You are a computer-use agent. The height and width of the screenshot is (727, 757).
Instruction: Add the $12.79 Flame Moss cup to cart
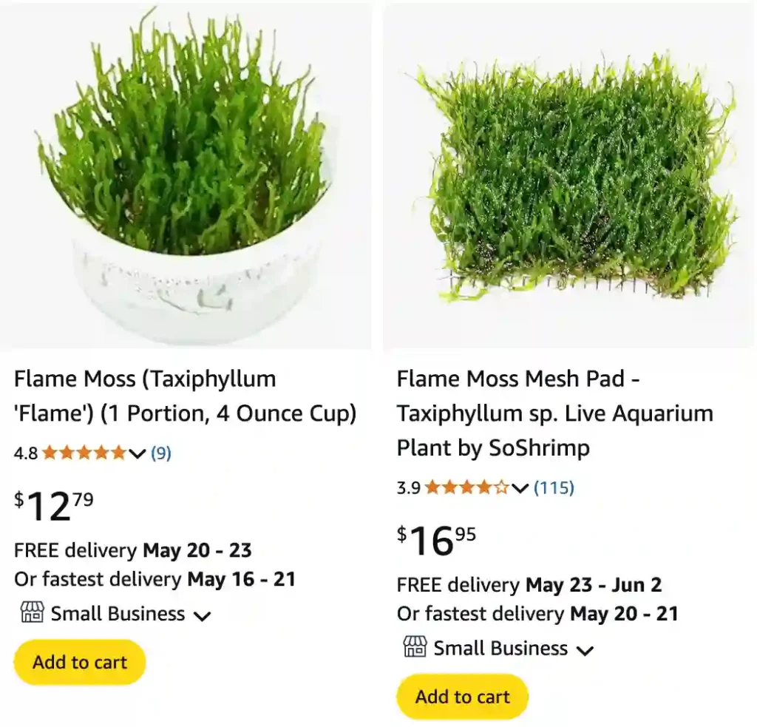tap(80, 662)
